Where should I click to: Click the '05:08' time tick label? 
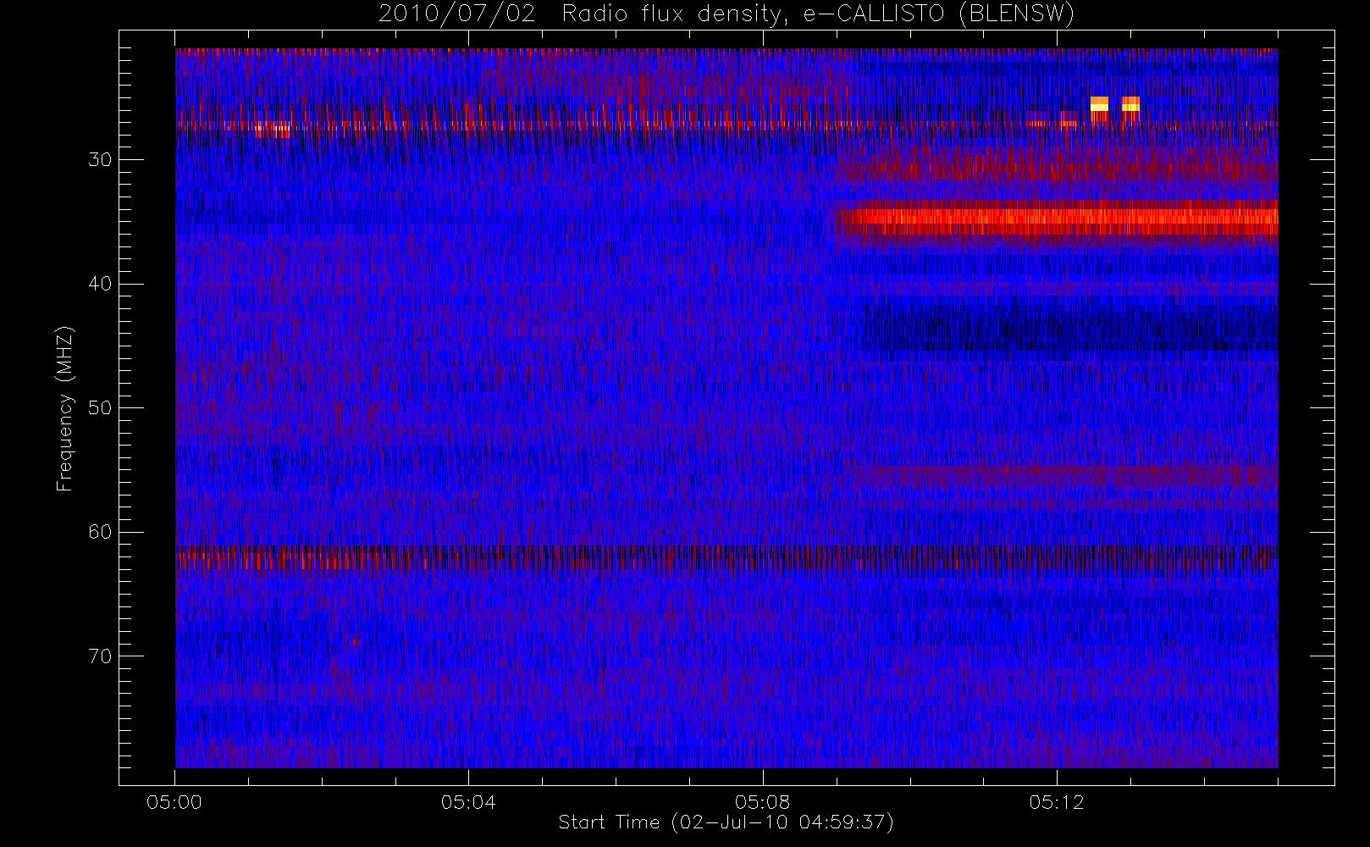point(762,802)
